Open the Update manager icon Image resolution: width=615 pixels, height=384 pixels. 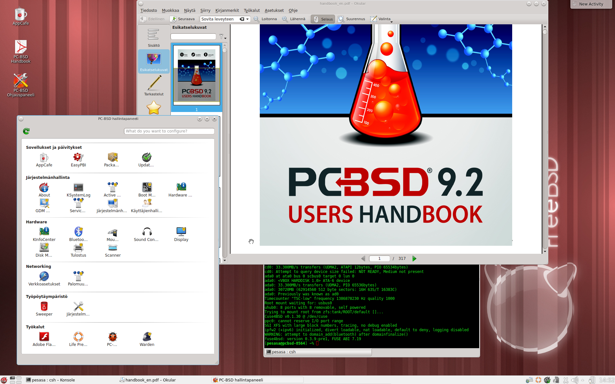click(x=146, y=160)
